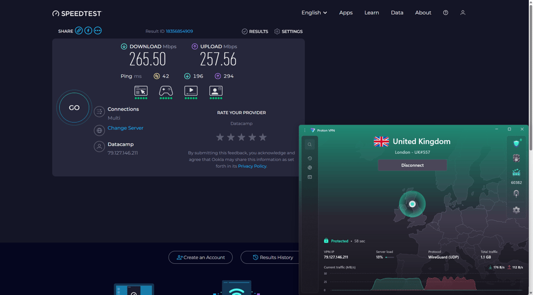533x295 pixels.
Task: Open the Apps menu
Action: pos(346,12)
